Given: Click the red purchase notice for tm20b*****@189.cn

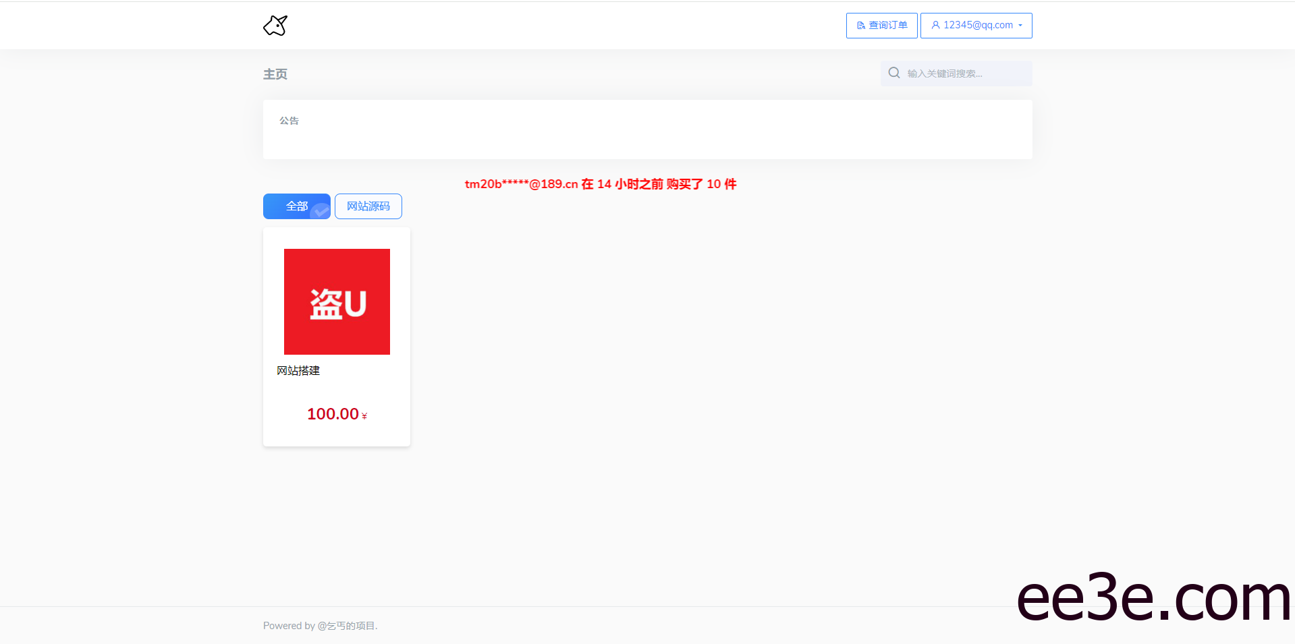Looking at the screenshot, I should (600, 183).
